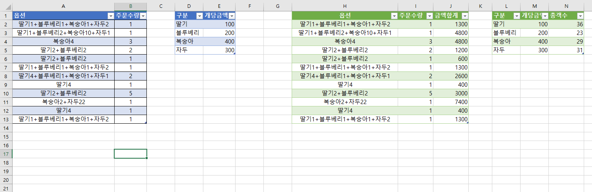The image size is (592, 192).
Task: Select the row 17 header
Action: [x=6, y=154]
